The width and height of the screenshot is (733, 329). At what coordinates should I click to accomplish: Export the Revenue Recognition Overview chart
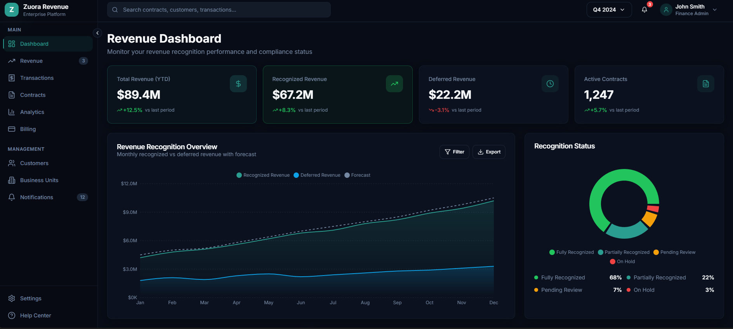(x=489, y=152)
